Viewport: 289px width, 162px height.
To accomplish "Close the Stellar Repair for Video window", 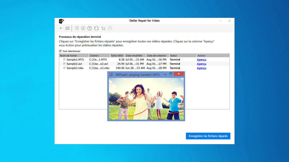I will (x=229, y=21).
